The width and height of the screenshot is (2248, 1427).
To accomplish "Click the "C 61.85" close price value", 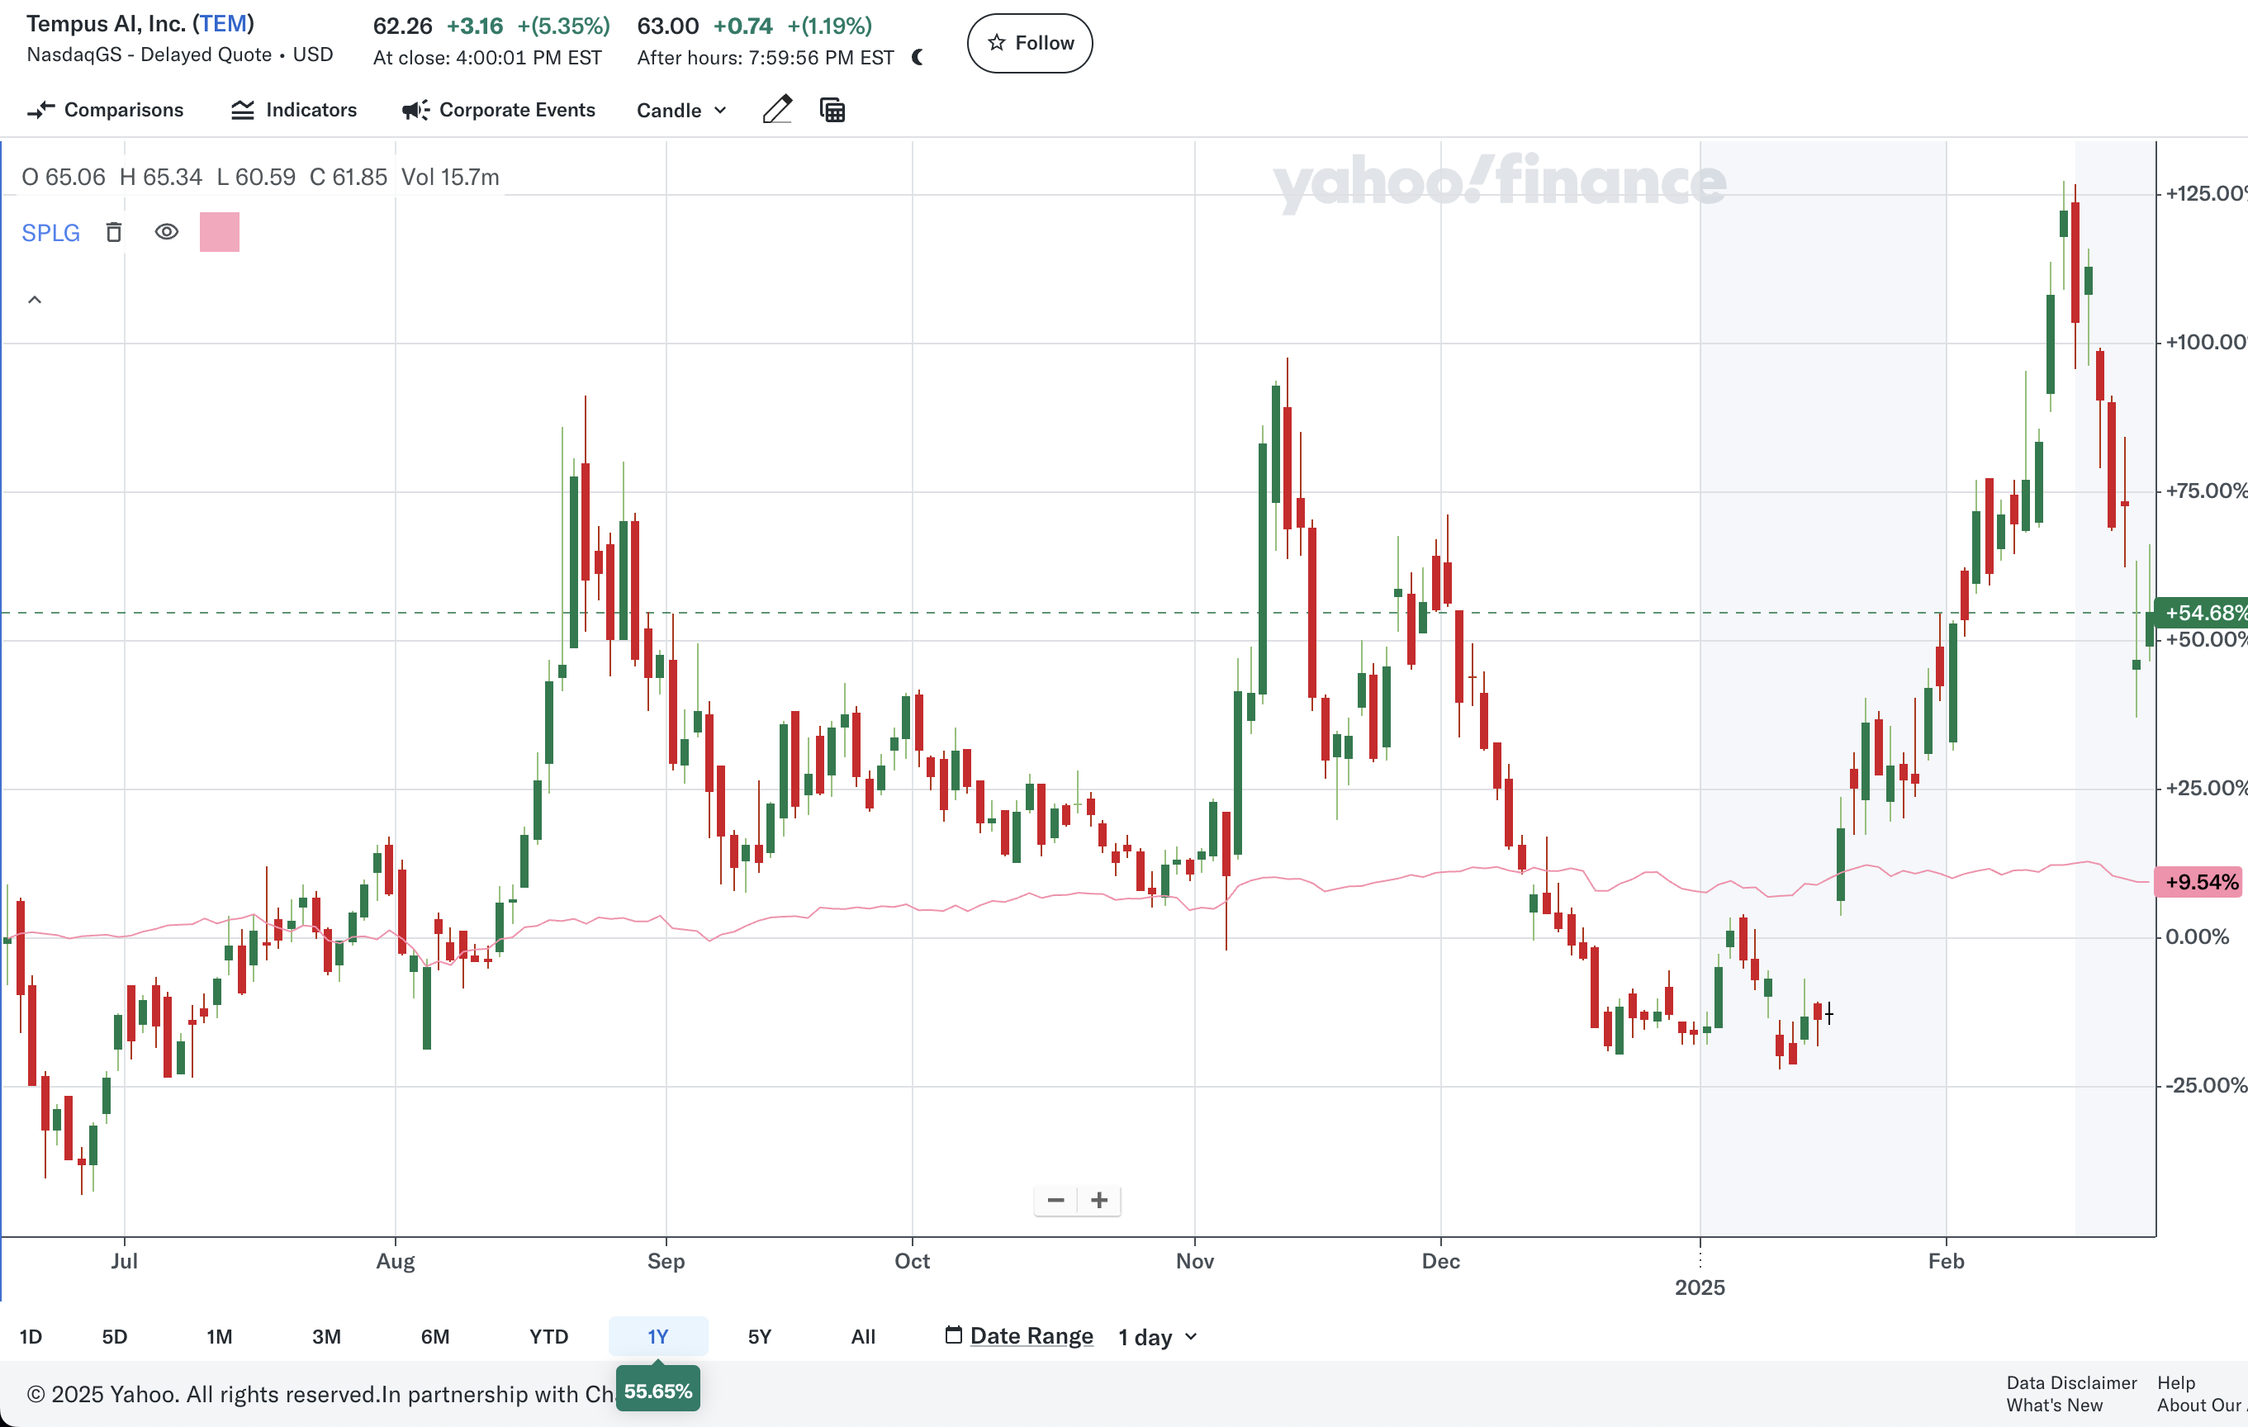I will (349, 178).
